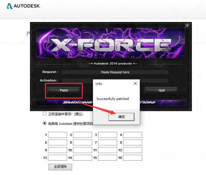Viewport: 206px width, 175px height.
Task: Close the Info dialog using its X
Action: coord(135,84)
